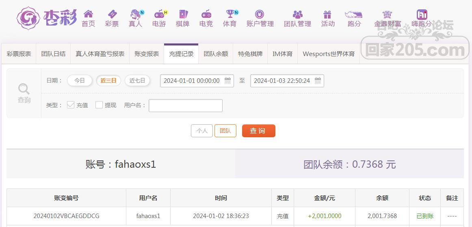Click the 用户名 table column header
Screen dimensions: 472x227
coord(148,198)
